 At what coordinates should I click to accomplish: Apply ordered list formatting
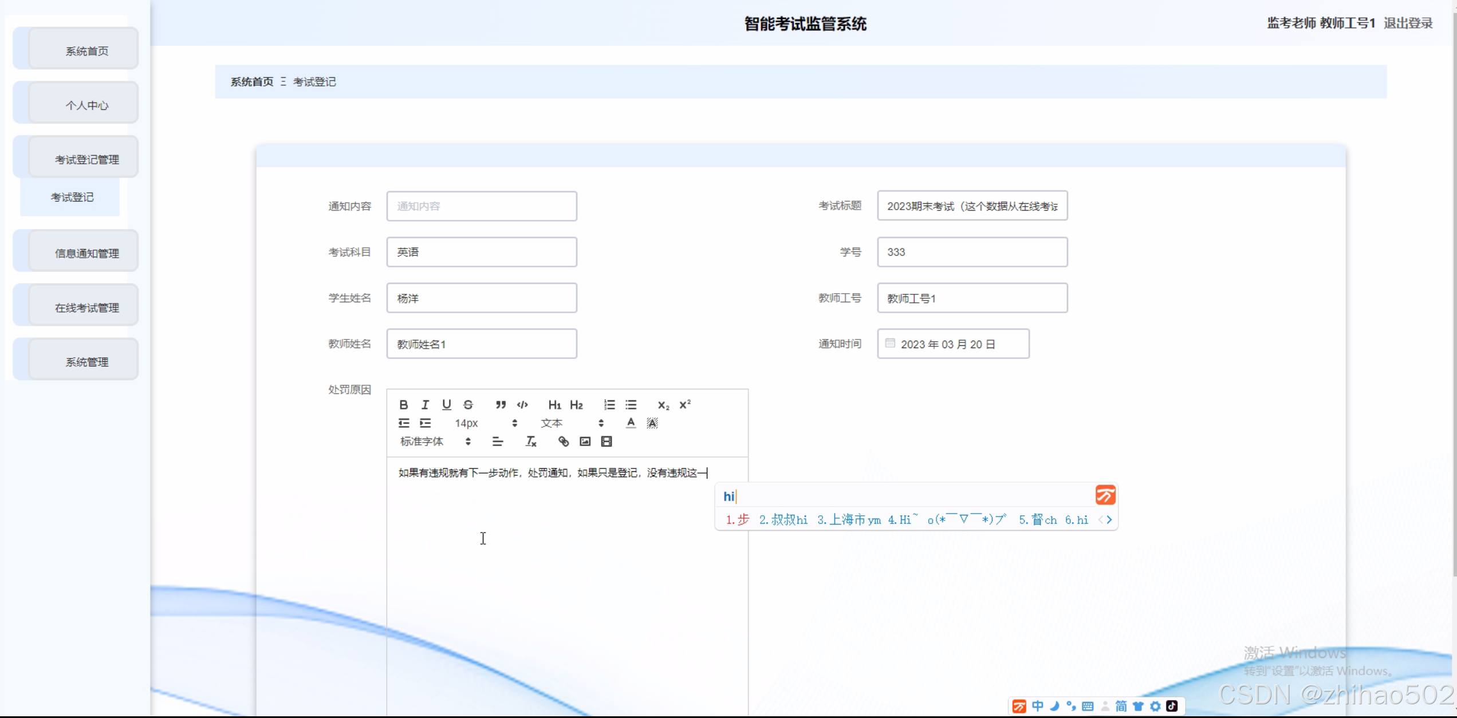(x=609, y=405)
